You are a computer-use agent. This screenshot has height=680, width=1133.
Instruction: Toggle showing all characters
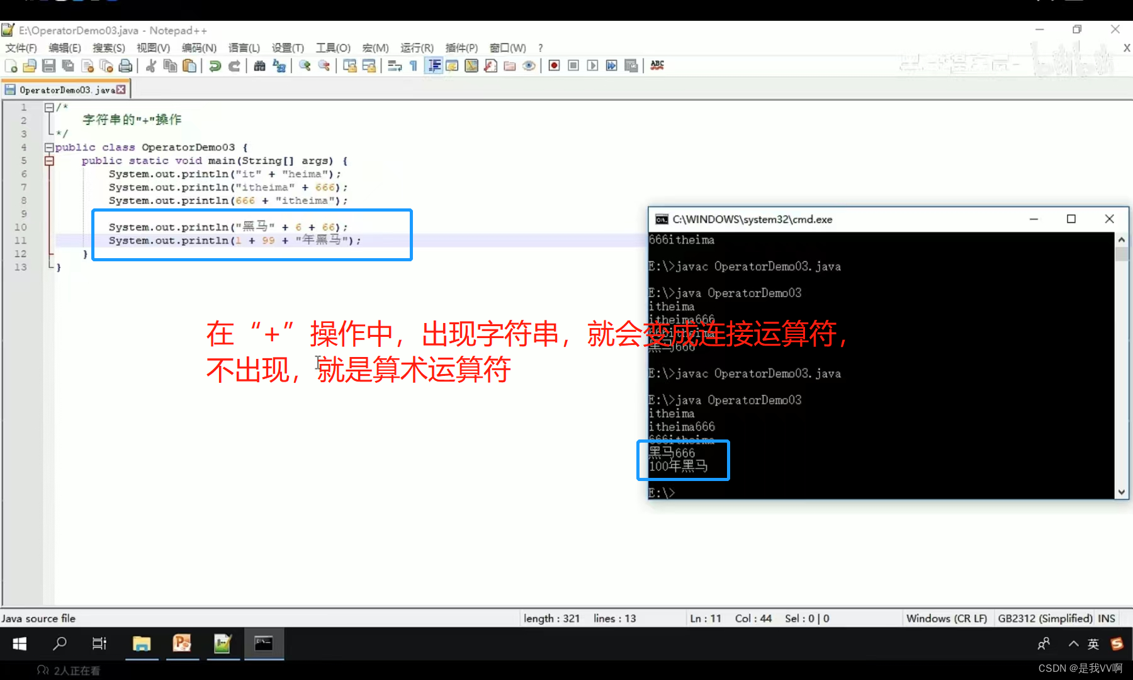coord(413,65)
